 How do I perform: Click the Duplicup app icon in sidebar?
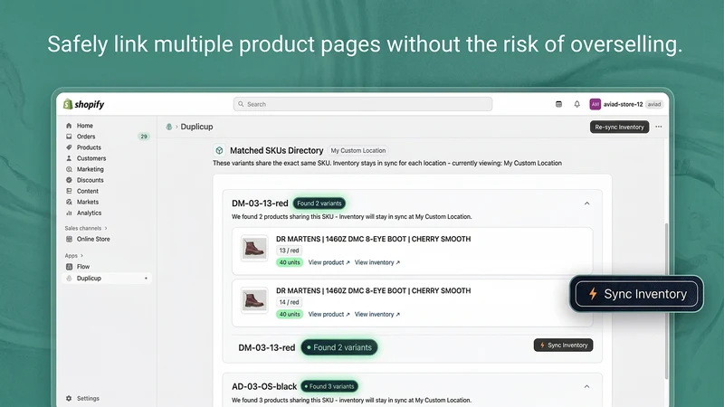pos(69,279)
